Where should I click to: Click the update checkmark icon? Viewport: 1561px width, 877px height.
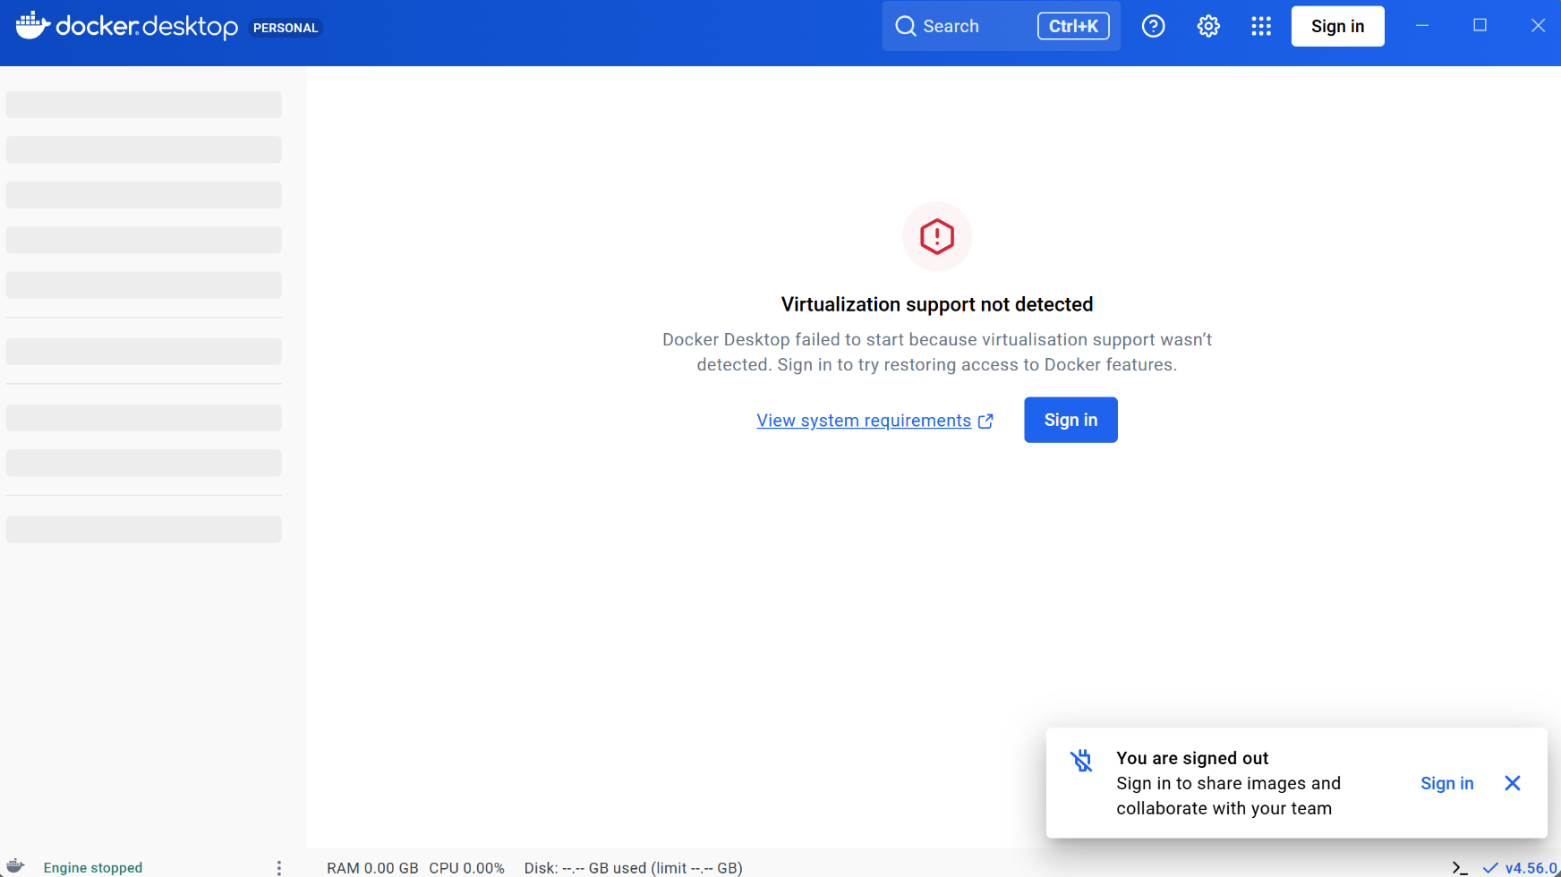tap(1490, 867)
